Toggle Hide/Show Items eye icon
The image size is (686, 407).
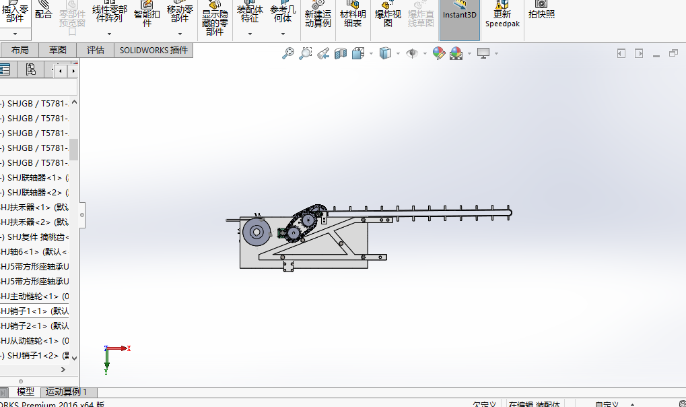point(412,53)
